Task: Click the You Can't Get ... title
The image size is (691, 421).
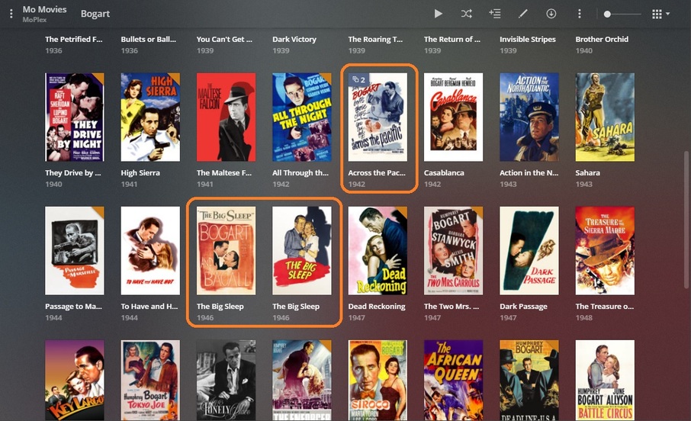Action: (224, 39)
